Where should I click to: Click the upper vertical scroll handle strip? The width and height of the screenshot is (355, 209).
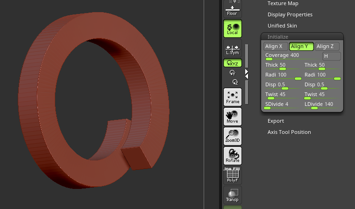(x=247, y=56)
